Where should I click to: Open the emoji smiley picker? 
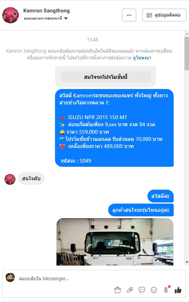pos(154,290)
